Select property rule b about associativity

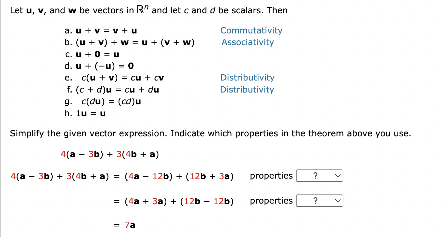130,42
